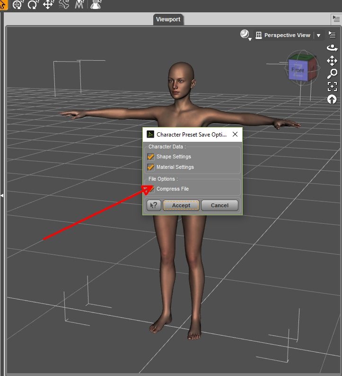Close the Character Preset Save Options dialog
This screenshot has height=376, width=342.
[235, 134]
